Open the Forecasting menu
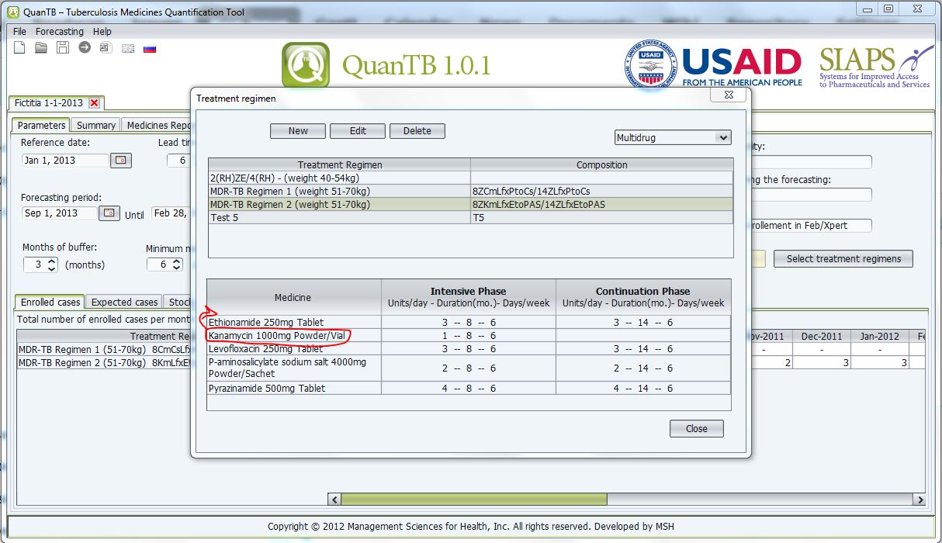The image size is (942, 543). coord(60,31)
